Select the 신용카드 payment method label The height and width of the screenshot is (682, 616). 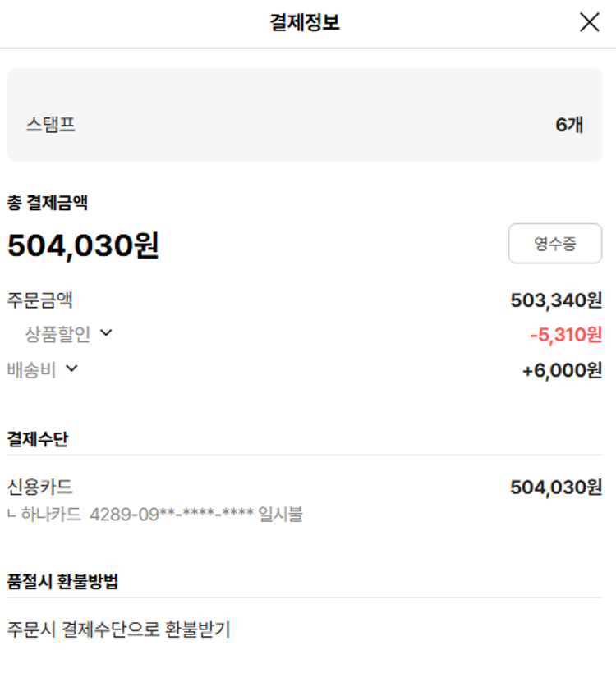tap(40, 487)
